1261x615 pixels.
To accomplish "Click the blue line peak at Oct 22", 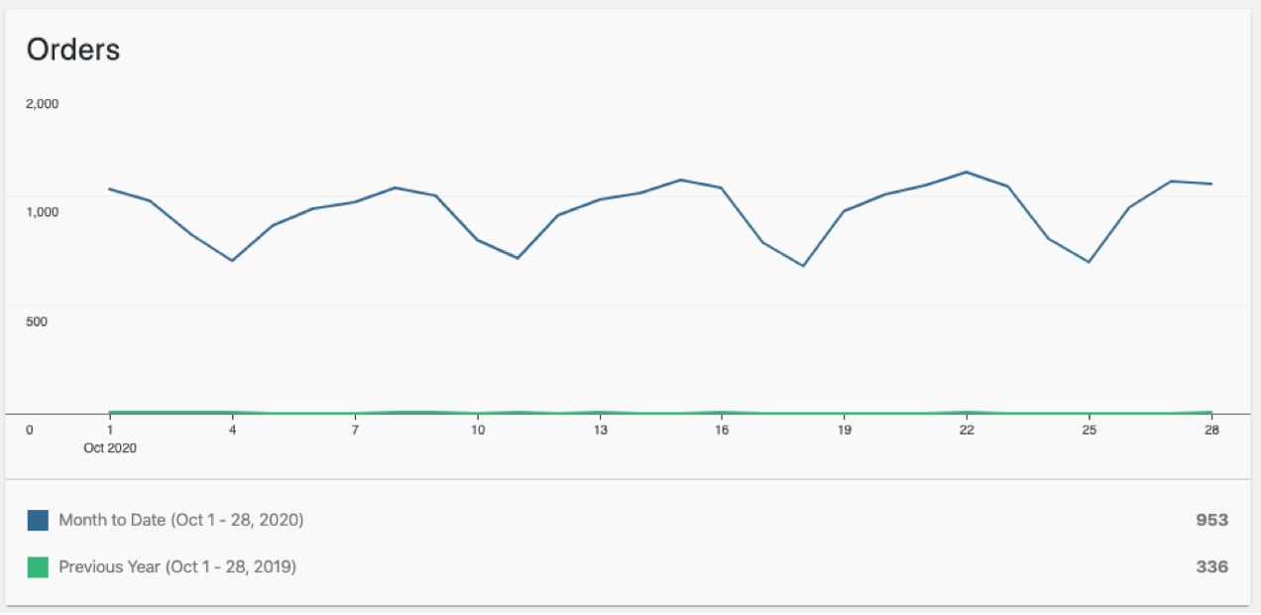I will [967, 172].
